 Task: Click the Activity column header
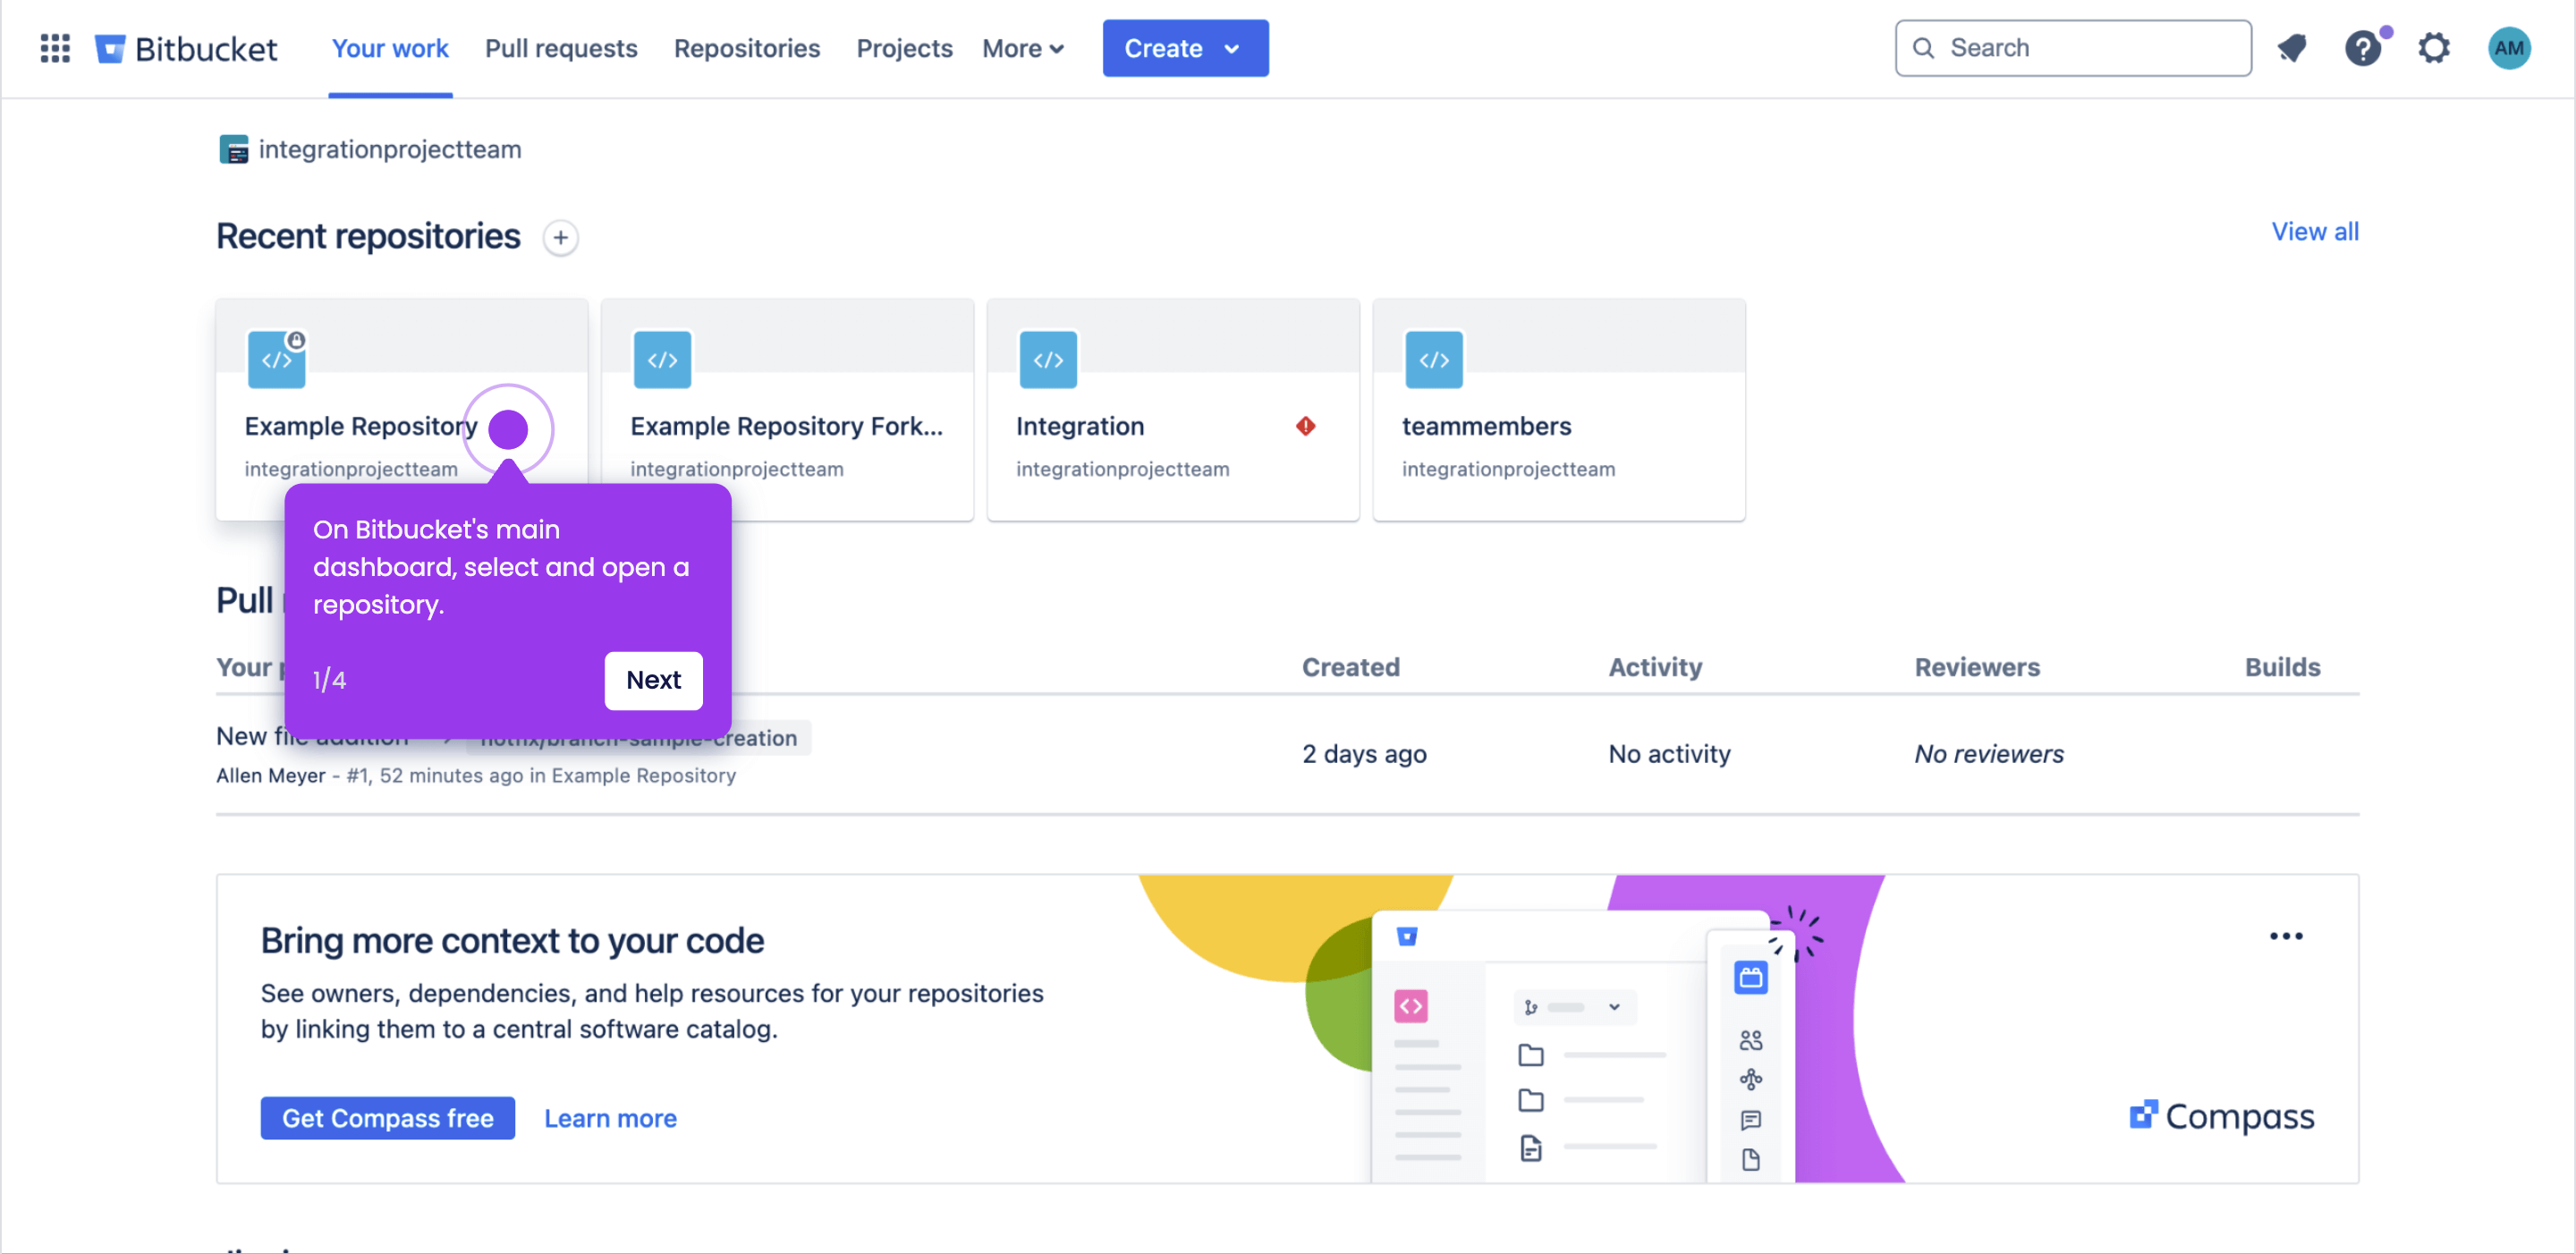(x=1655, y=667)
